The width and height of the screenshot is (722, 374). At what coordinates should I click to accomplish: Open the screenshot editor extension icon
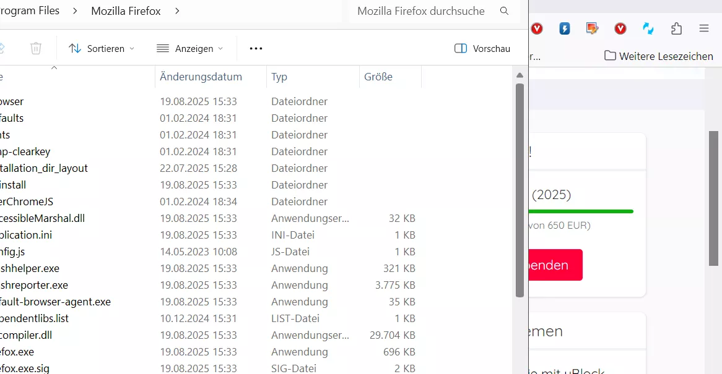point(592,29)
